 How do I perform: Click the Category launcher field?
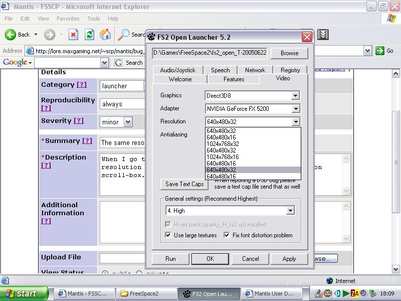[122, 86]
